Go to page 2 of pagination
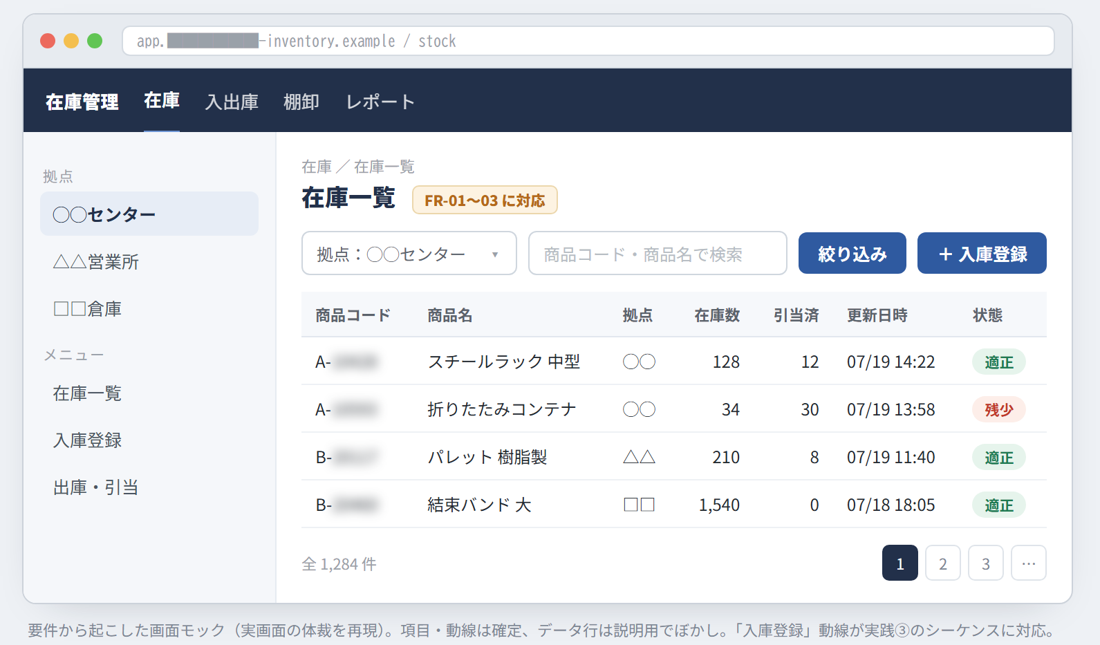1100x645 pixels. pos(943,563)
